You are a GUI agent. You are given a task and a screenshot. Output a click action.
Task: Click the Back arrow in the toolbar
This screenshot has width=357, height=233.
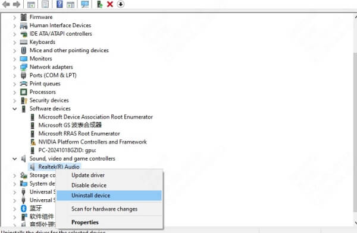[x=6, y=4]
